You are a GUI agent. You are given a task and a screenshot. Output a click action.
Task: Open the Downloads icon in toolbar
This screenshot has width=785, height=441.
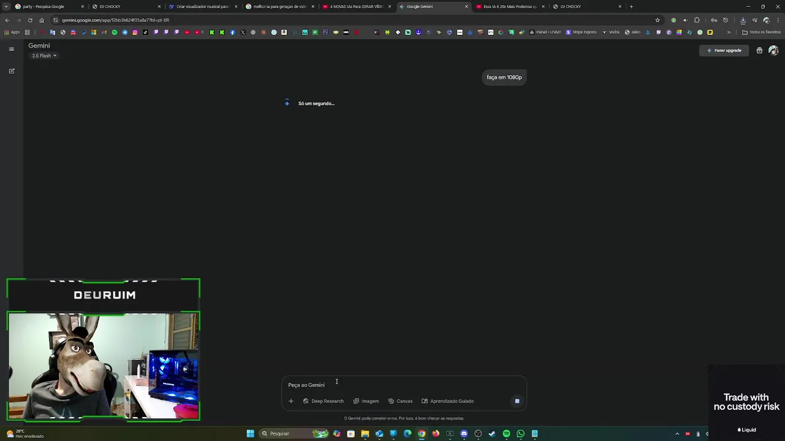coord(743,20)
